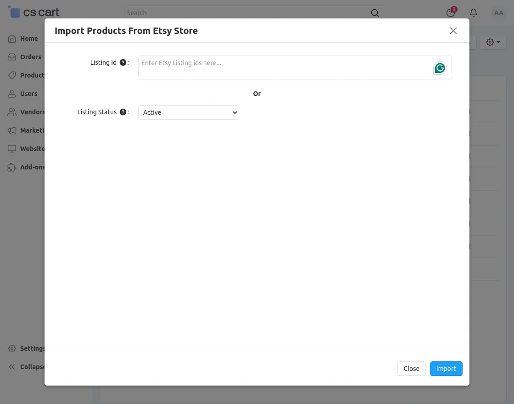Open the gear settings dropdown
Viewport: 514px width, 404px height.
[x=493, y=42]
